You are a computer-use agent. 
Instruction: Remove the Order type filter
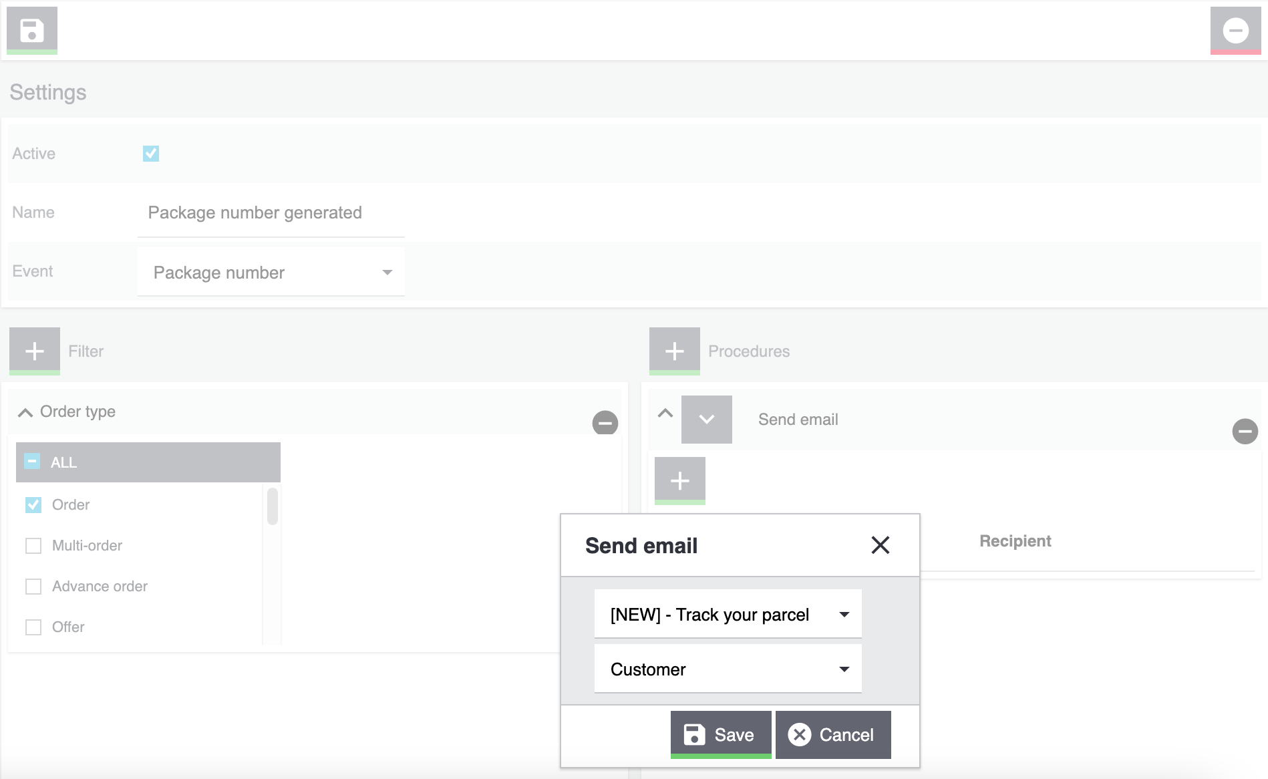(605, 422)
